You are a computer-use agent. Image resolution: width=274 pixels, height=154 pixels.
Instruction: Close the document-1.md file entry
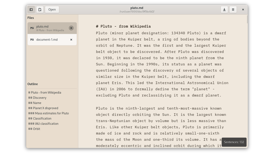tap(71, 40)
